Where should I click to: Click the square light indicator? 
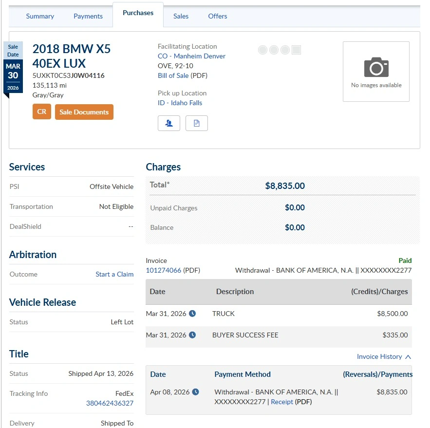(297, 50)
